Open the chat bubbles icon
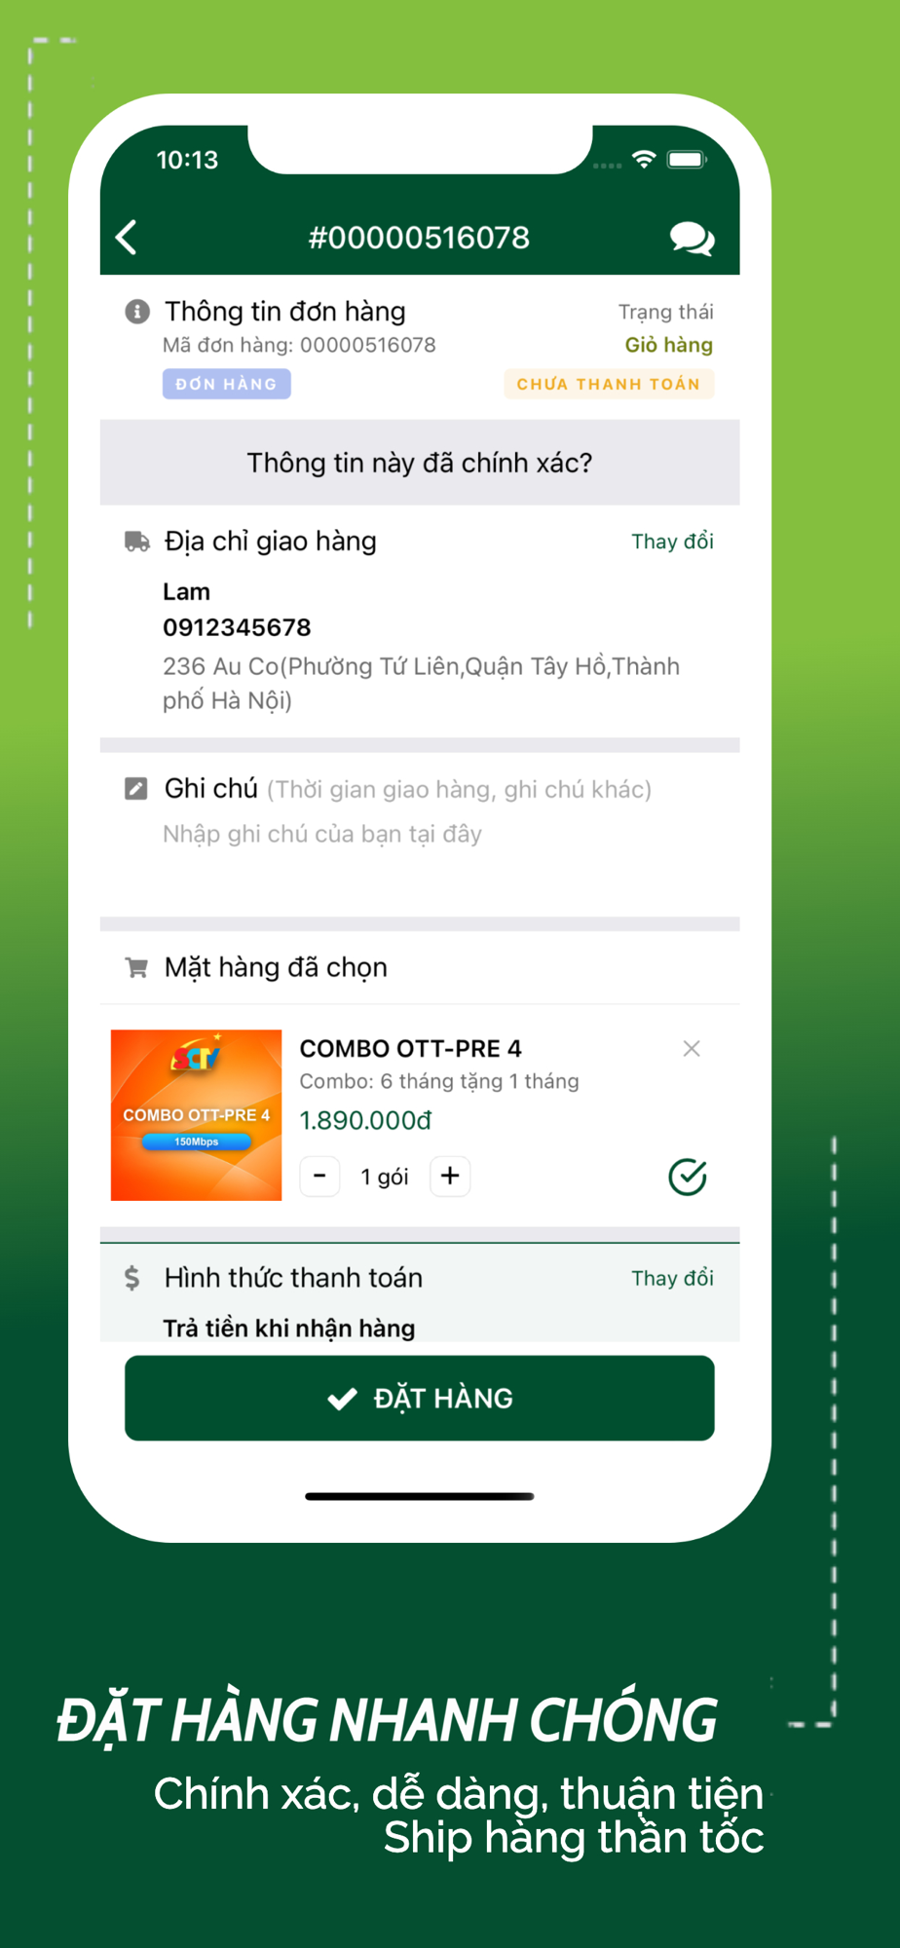Viewport: 900px width, 1948px height. pyautogui.click(x=693, y=238)
